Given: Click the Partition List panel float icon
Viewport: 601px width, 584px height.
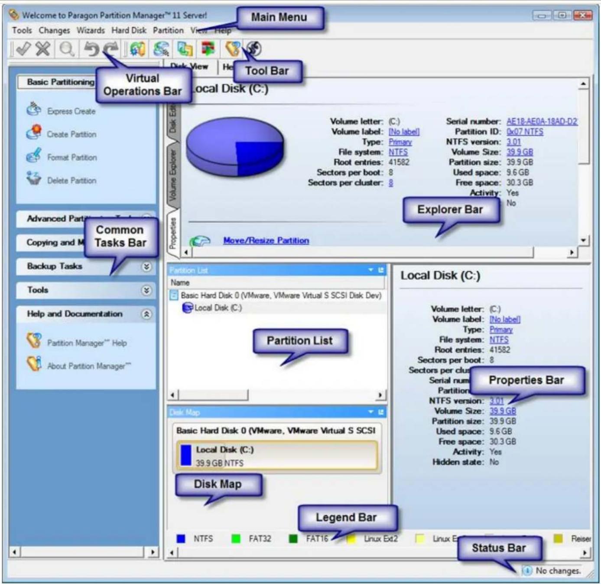Looking at the screenshot, I should (x=381, y=270).
